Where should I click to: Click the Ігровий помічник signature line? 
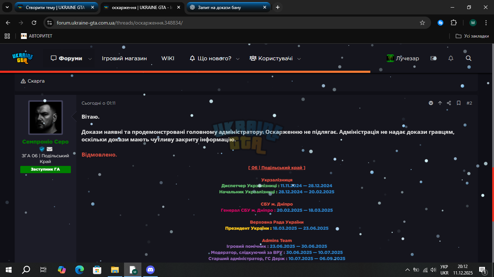coord(277,246)
